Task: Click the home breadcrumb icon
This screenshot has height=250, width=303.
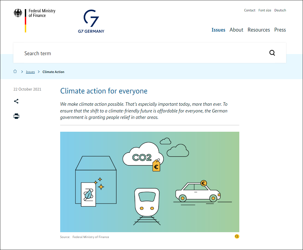Action: pyautogui.click(x=15, y=72)
